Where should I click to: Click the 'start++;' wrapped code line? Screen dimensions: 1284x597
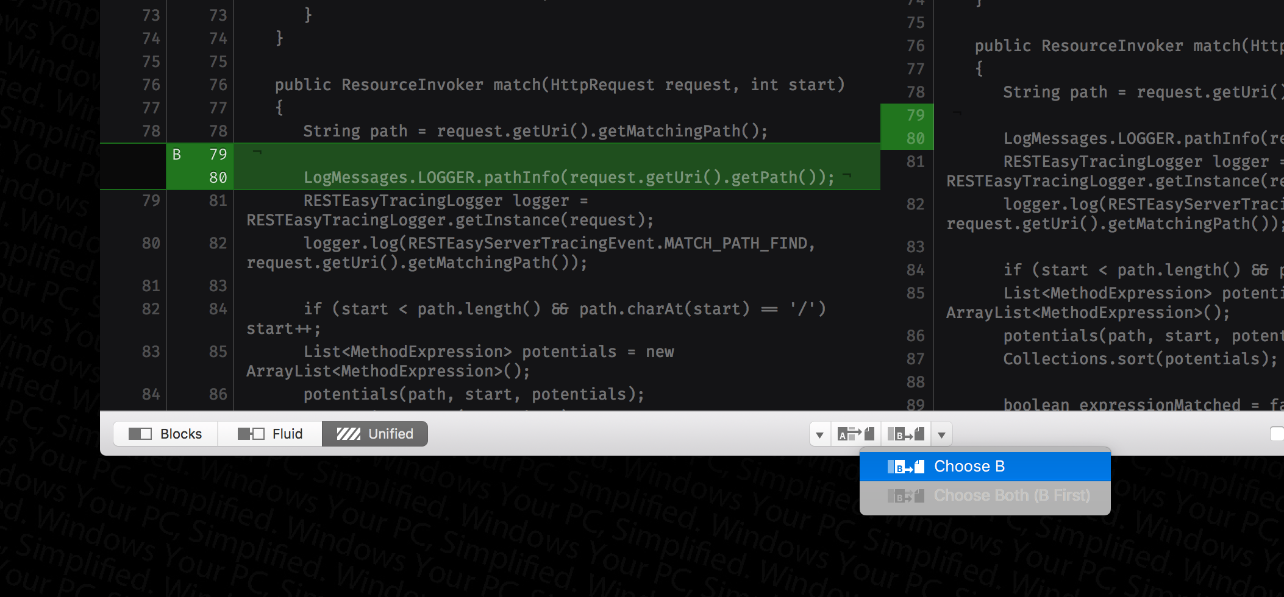pos(284,329)
